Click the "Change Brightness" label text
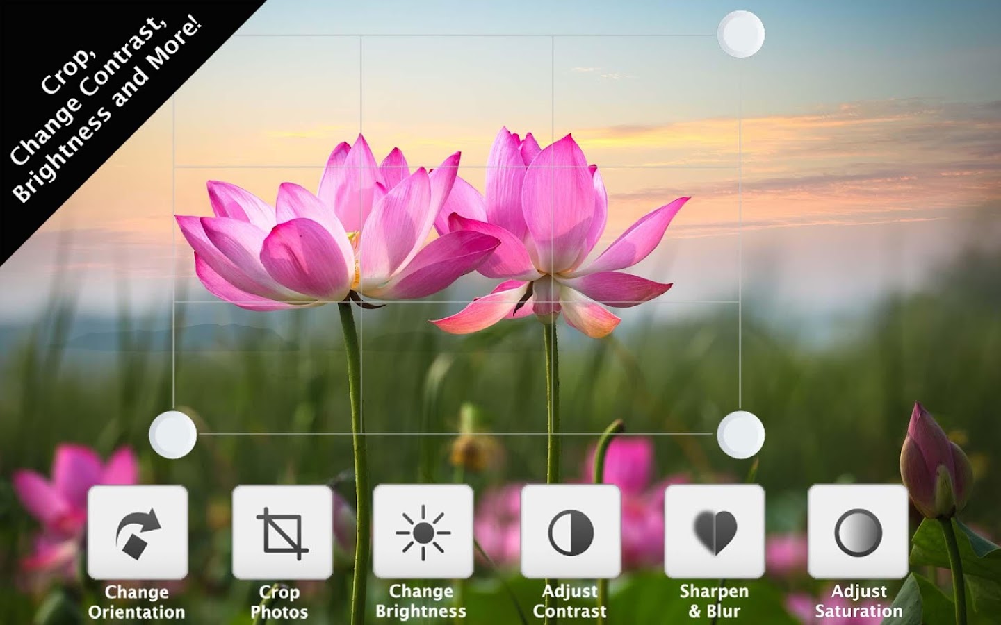Image resolution: width=1001 pixels, height=625 pixels. tap(421, 601)
